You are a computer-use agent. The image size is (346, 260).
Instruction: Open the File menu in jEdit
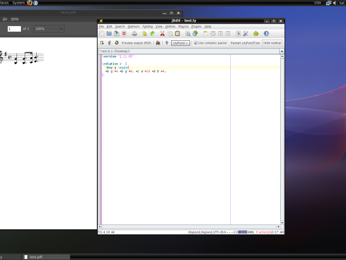101,26
